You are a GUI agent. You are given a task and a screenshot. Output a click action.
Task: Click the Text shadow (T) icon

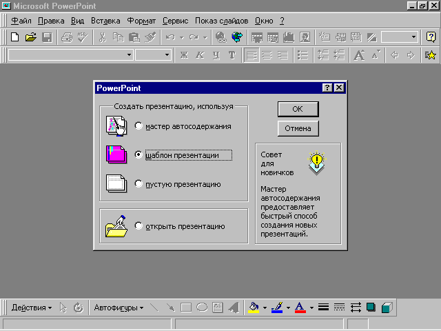click(x=232, y=55)
